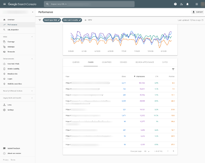Go to previous page of results
The width and height of the screenshot is (205, 163).
coord(168,151)
